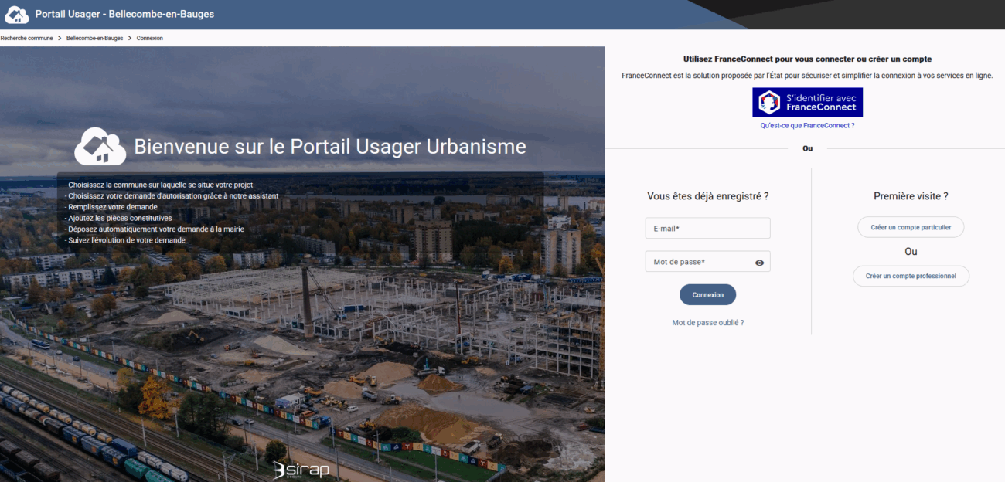The image size is (1005, 482).
Task: Click the chevron before Connexion in the breadcrumb
Action: click(x=130, y=38)
